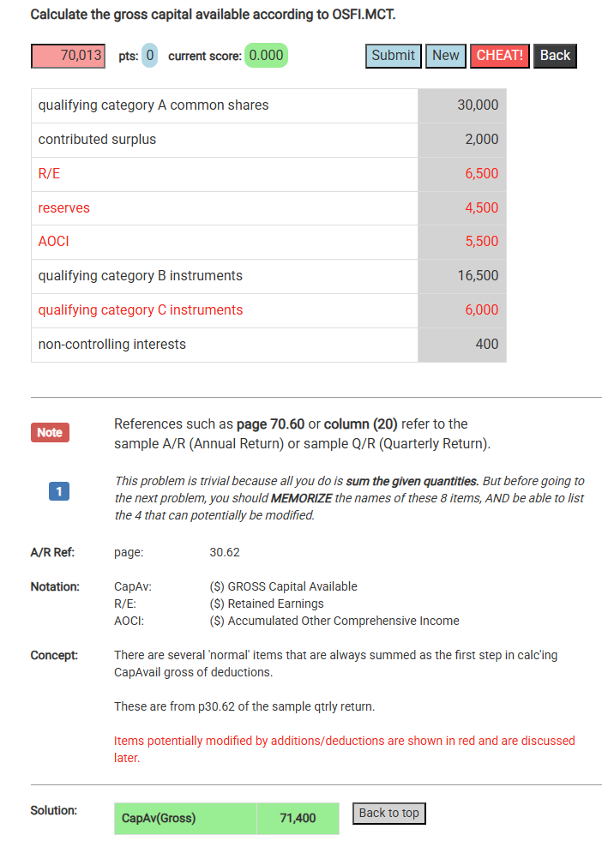This screenshot has width=602, height=865.
Task: Click the Back to top button
Action: coord(388,813)
